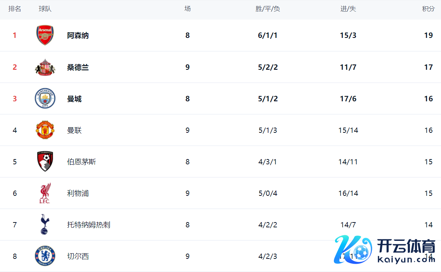Click the 开云体育 kaiyun.com watermark logo
441x272 pixels.
(385, 249)
